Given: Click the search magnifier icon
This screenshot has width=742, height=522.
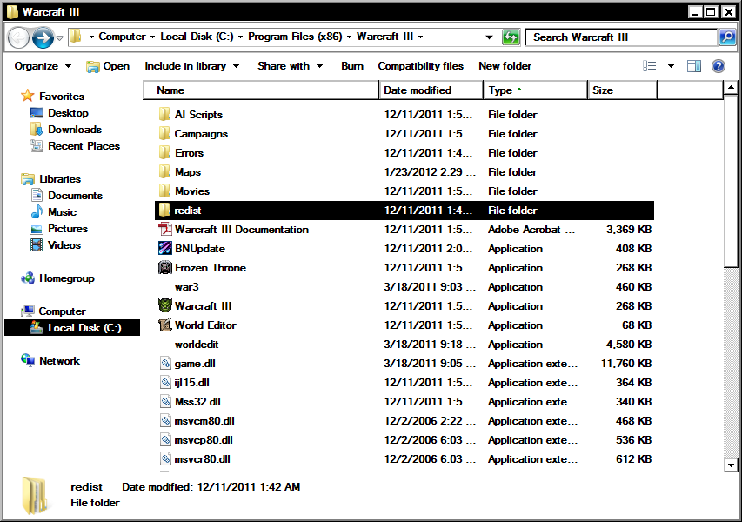Looking at the screenshot, I should [x=727, y=37].
